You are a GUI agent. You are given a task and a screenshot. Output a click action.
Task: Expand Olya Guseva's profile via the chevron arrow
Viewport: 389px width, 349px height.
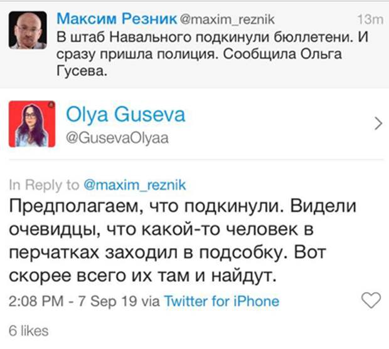[378, 123]
